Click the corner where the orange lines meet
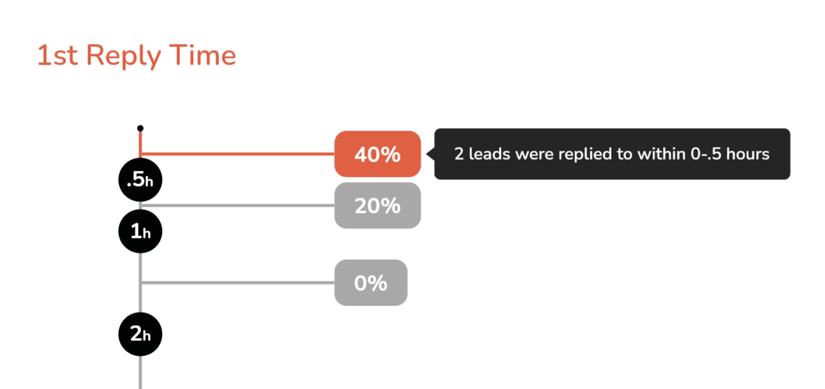Screen dimensions: 825x389 point(141,154)
